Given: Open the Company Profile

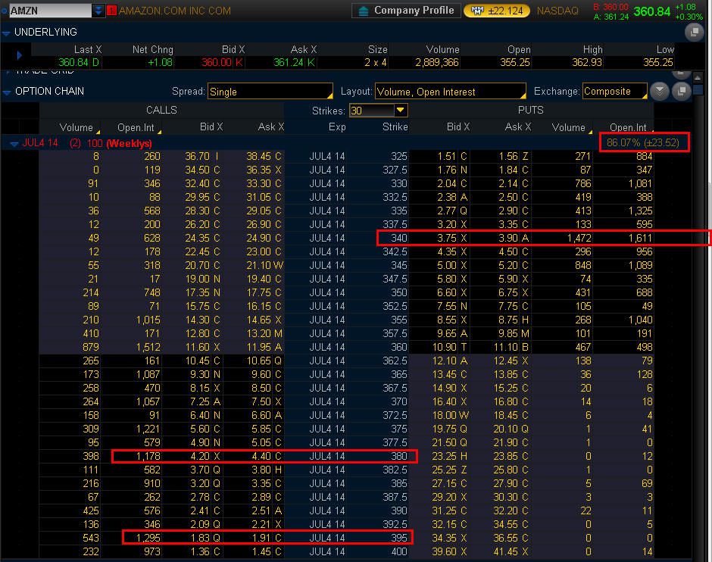Looking at the screenshot, I should [x=406, y=11].
